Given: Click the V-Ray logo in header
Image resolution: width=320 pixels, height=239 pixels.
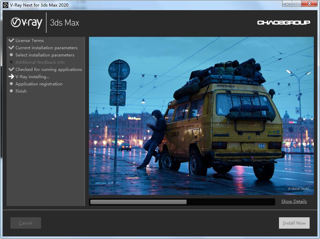Looking at the screenshot, I should click(x=27, y=23).
